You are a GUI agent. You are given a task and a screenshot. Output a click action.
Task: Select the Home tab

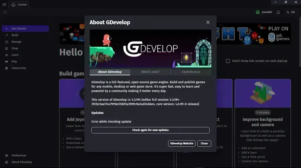(19, 4)
